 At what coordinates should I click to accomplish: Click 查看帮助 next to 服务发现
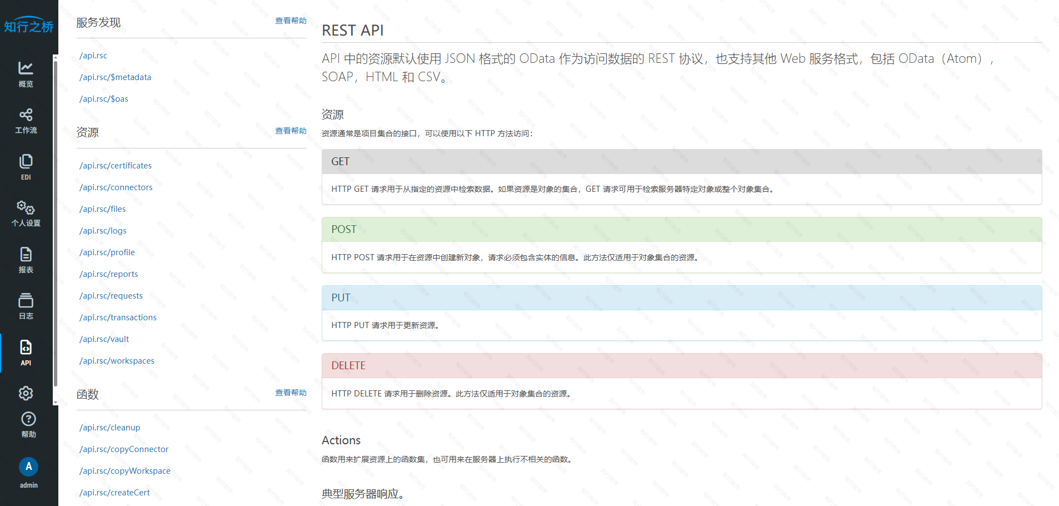point(290,21)
